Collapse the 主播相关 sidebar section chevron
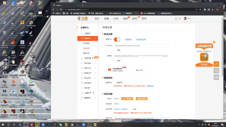 pyautogui.click(x=95, y=33)
